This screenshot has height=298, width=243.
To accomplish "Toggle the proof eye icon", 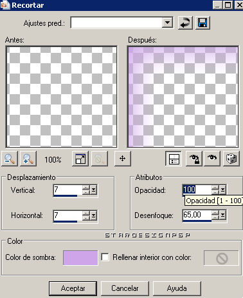I will (212, 159).
